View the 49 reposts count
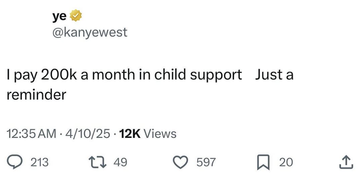This screenshot has height=187, width=359. pyautogui.click(x=120, y=162)
